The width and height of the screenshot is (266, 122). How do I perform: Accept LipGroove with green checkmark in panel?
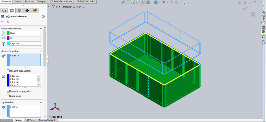click(x=3, y=22)
